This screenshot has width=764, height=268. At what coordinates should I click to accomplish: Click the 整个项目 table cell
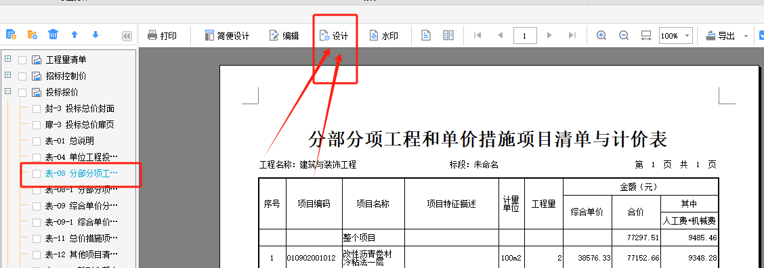coord(374,238)
